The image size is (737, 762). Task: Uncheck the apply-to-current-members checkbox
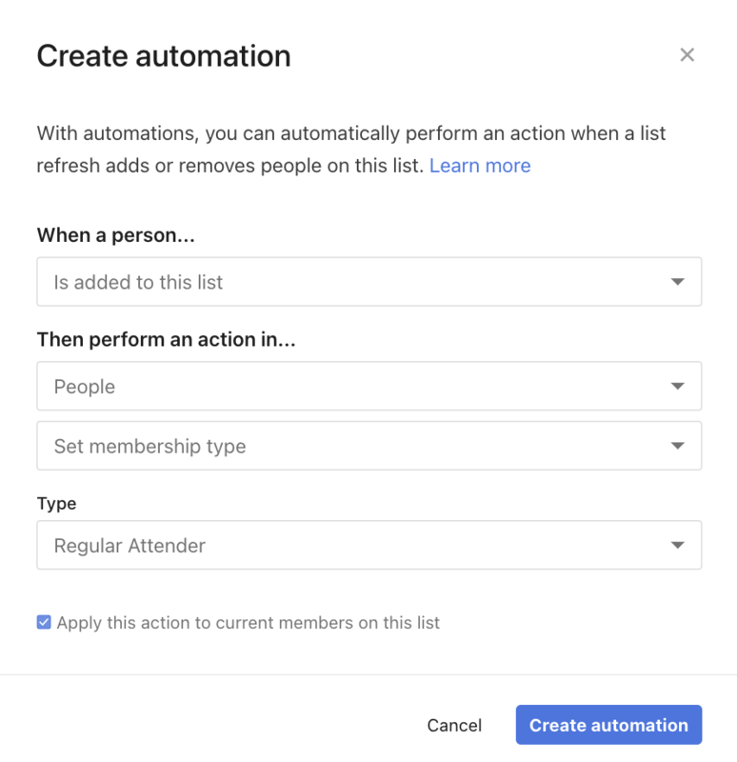44,623
